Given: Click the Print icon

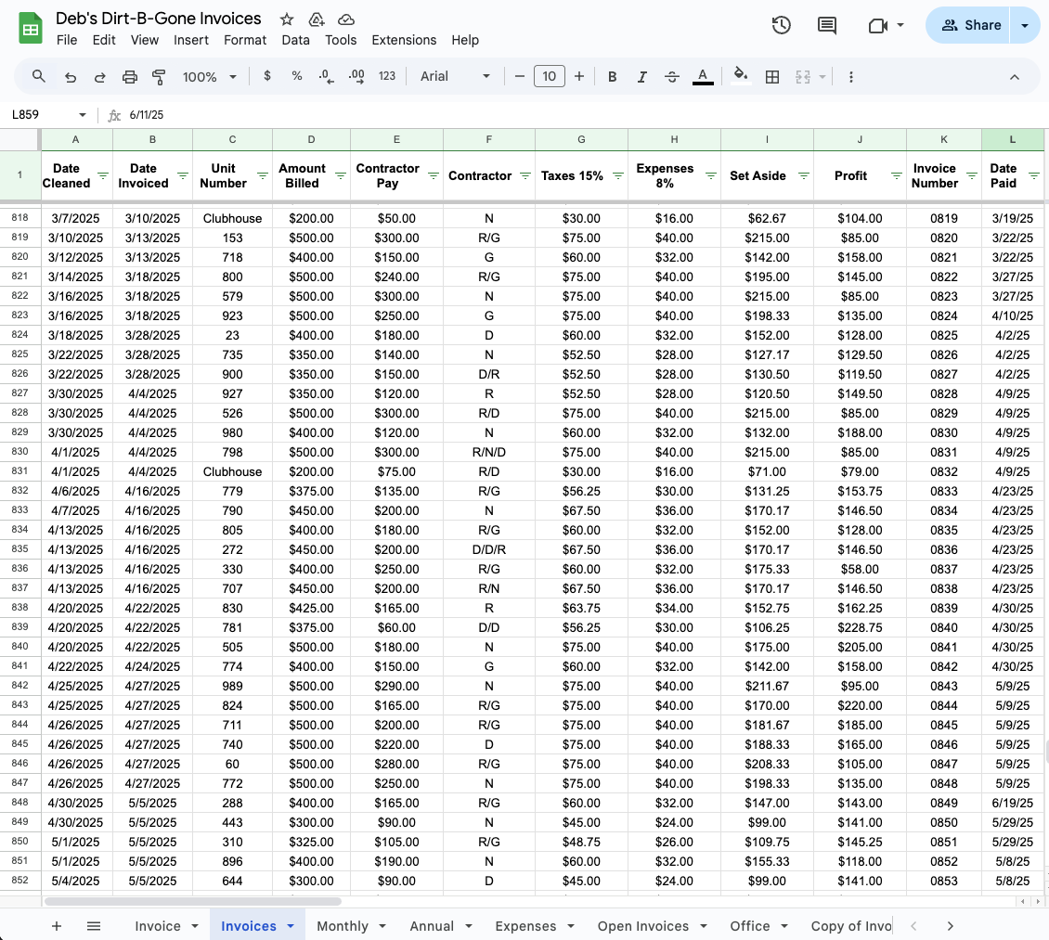Looking at the screenshot, I should click(129, 76).
